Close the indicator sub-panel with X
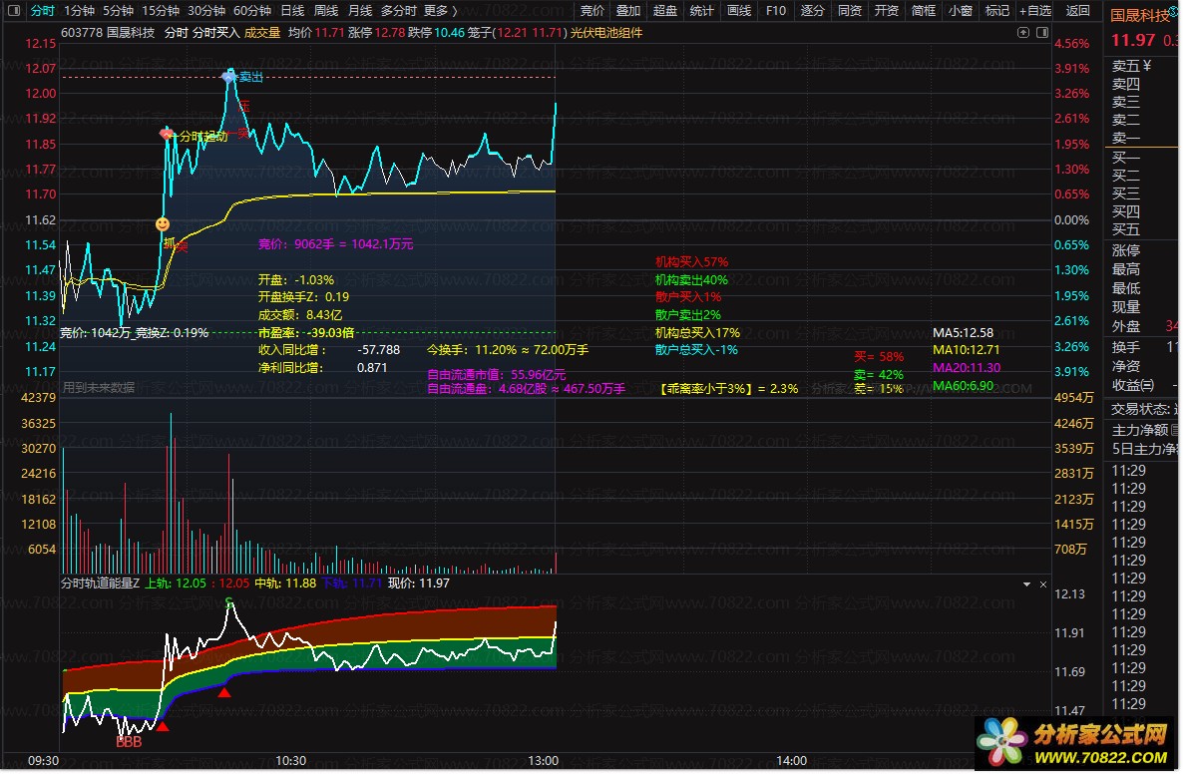Screen dimensions: 1184x774 [1043, 583]
